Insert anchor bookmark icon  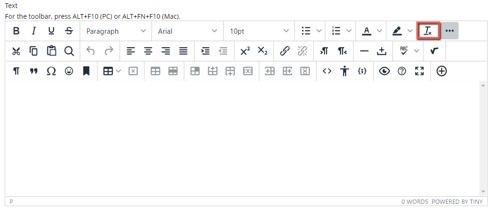86,71
